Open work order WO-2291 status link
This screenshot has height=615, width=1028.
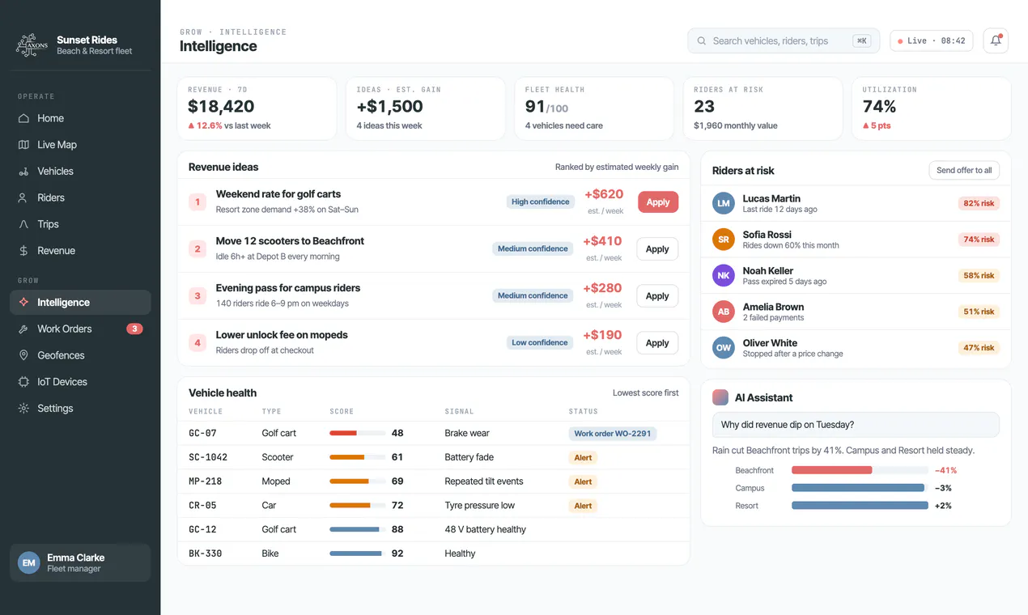612,434
